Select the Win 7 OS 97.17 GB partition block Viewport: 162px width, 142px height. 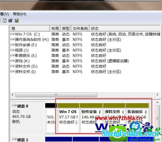tap(68, 118)
